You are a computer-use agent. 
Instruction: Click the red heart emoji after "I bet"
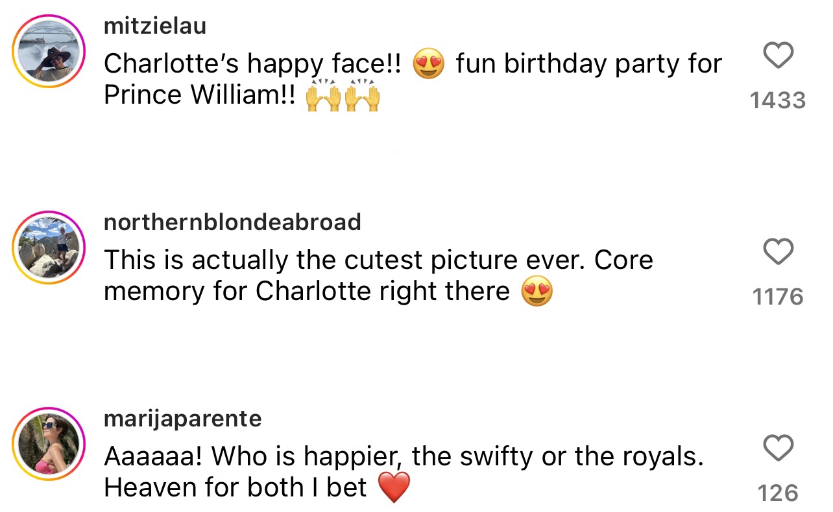[394, 489]
